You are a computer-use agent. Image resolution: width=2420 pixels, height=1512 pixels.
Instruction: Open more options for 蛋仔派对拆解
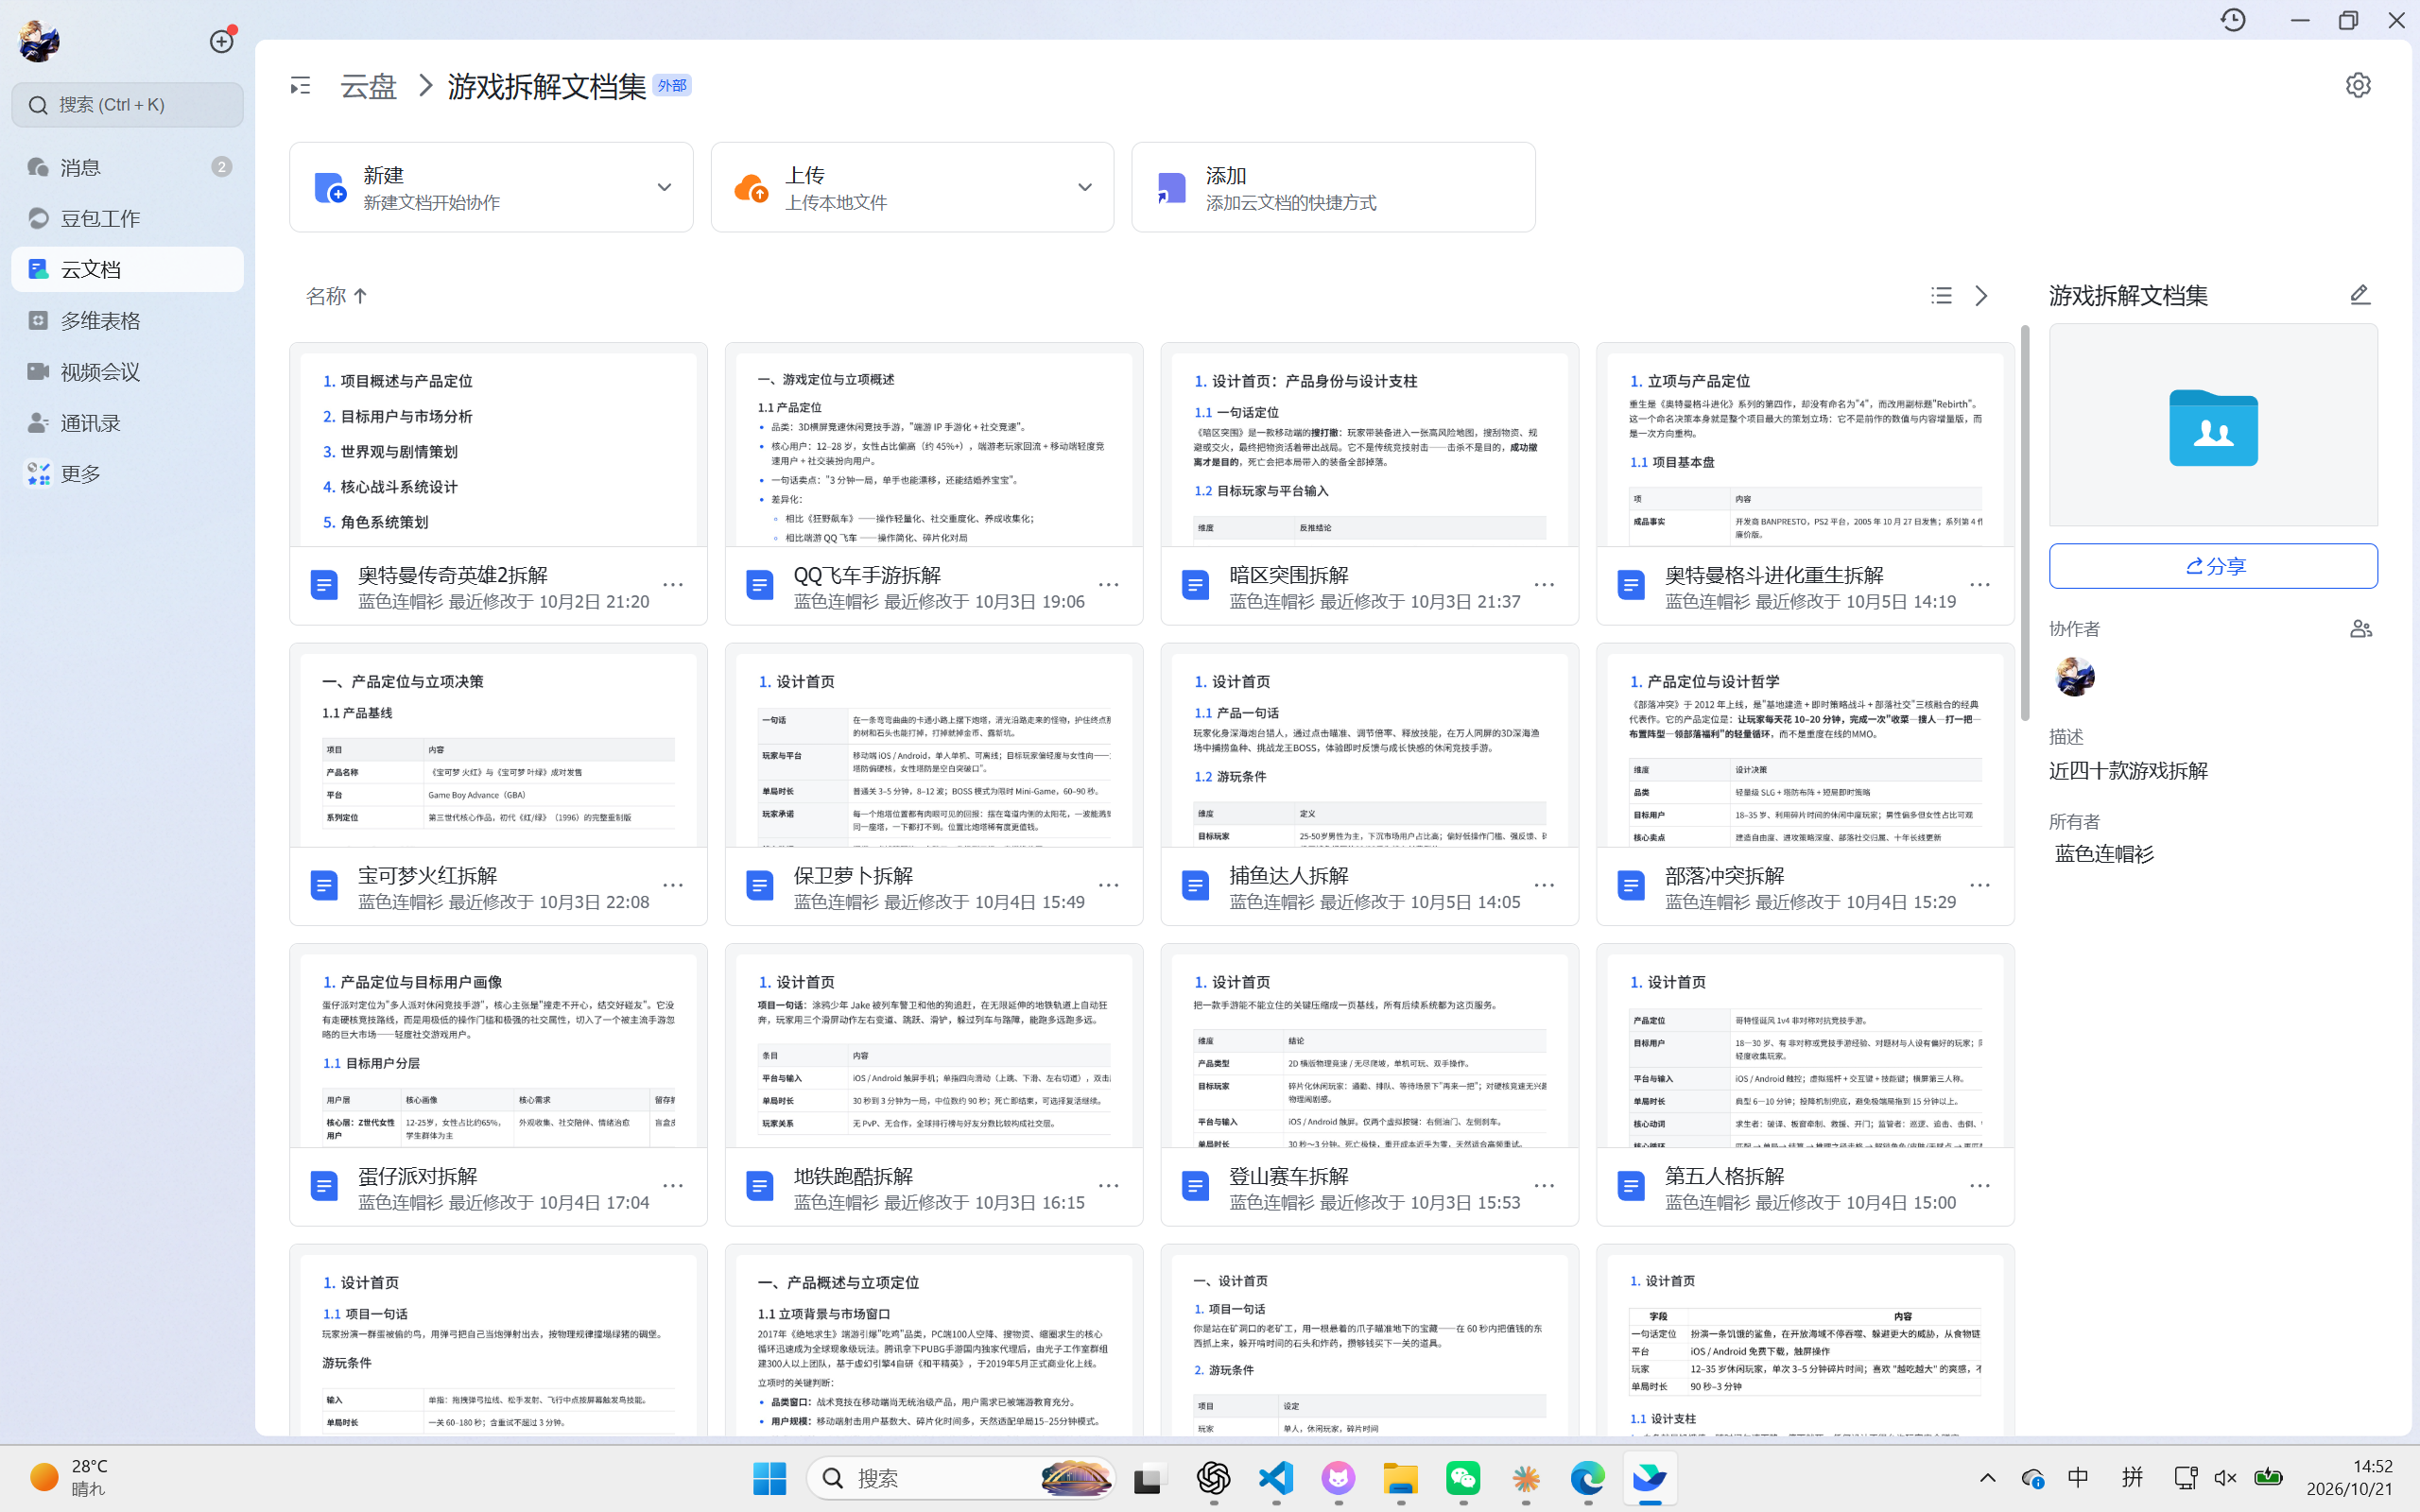coord(673,1186)
